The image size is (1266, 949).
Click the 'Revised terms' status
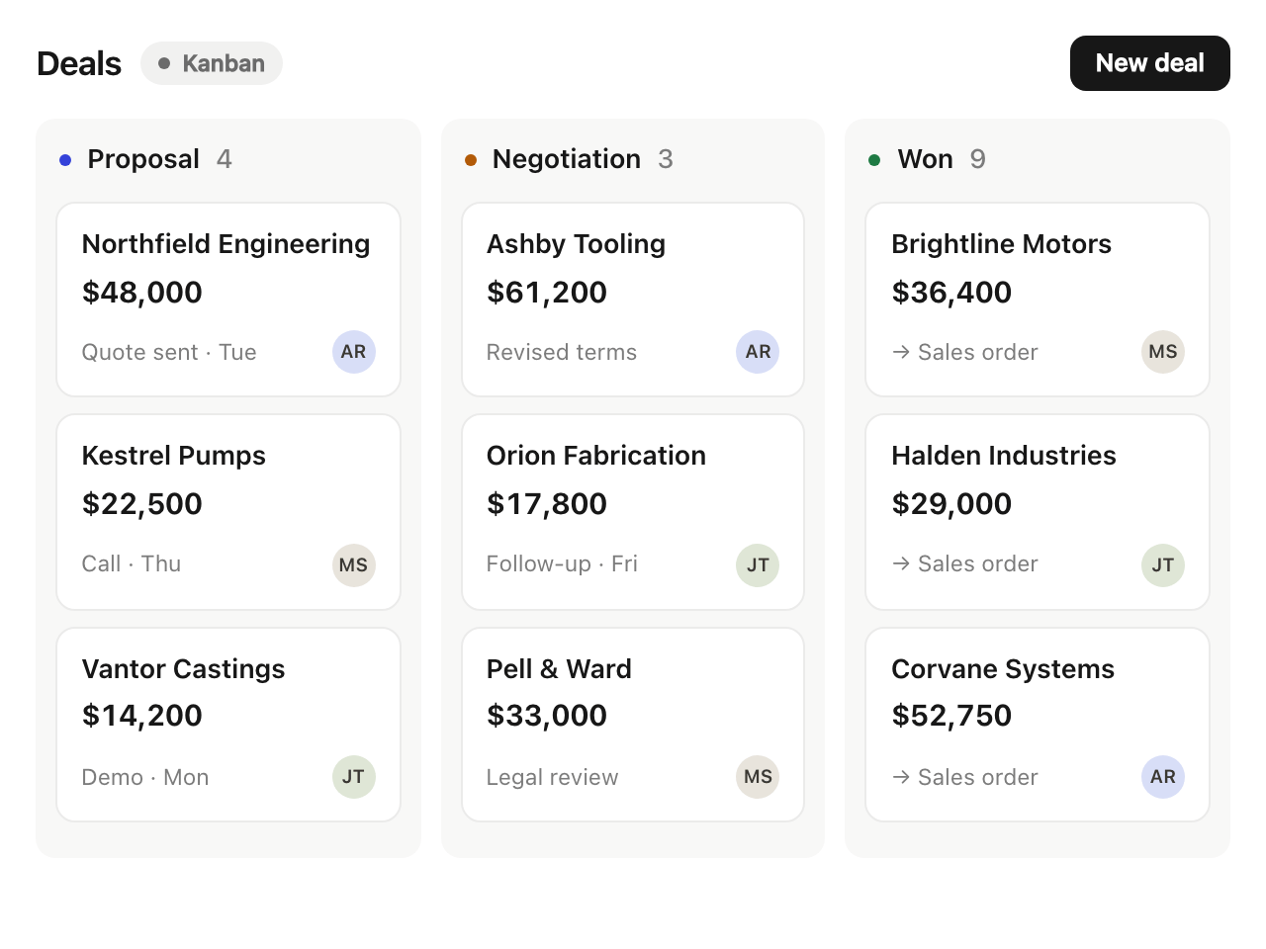pyautogui.click(x=562, y=352)
